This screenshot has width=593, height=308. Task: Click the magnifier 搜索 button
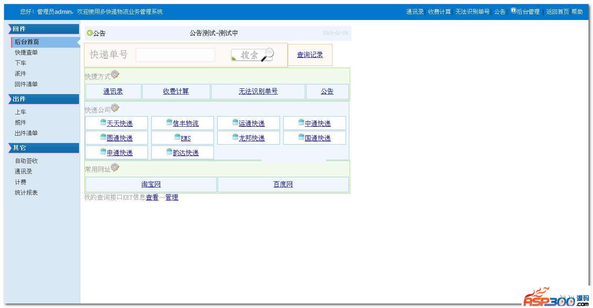coord(253,55)
